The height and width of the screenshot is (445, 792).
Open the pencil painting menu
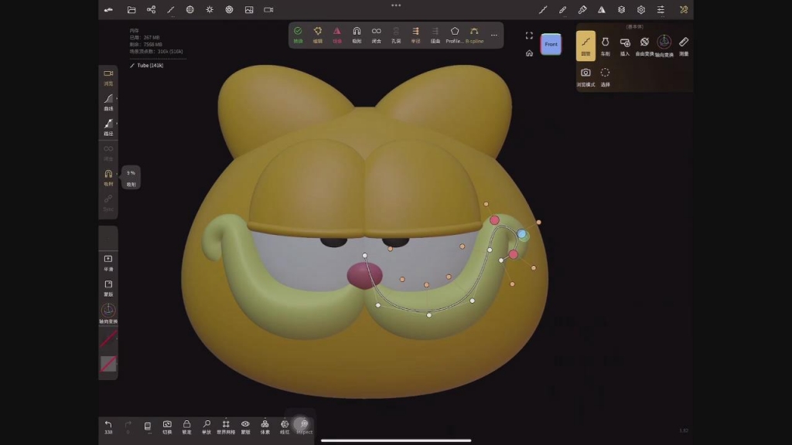(x=563, y=9)
